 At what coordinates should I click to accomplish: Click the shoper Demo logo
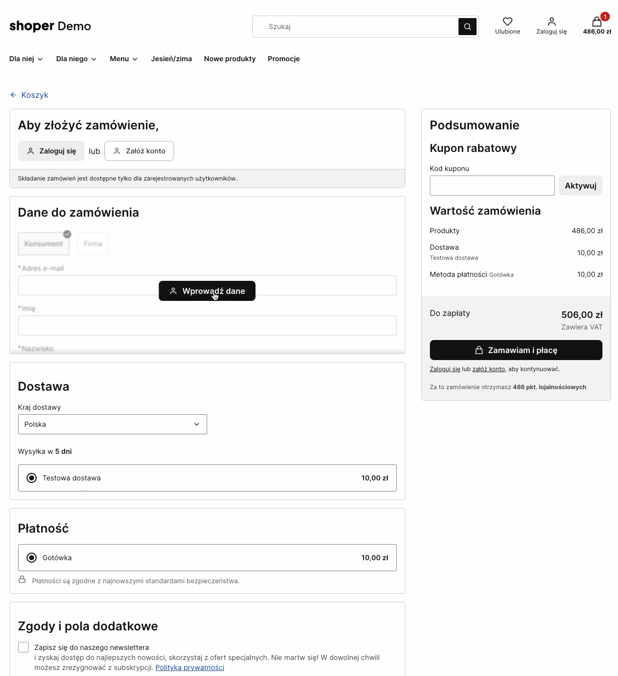(x=50, y=26)
